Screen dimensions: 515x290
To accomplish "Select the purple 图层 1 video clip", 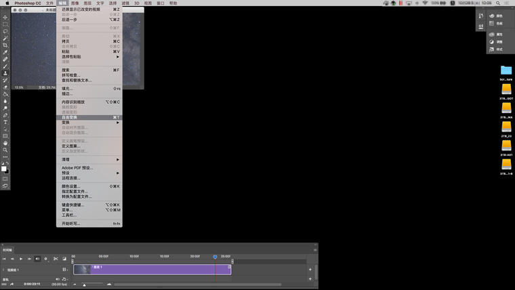I will coord(152,270).
